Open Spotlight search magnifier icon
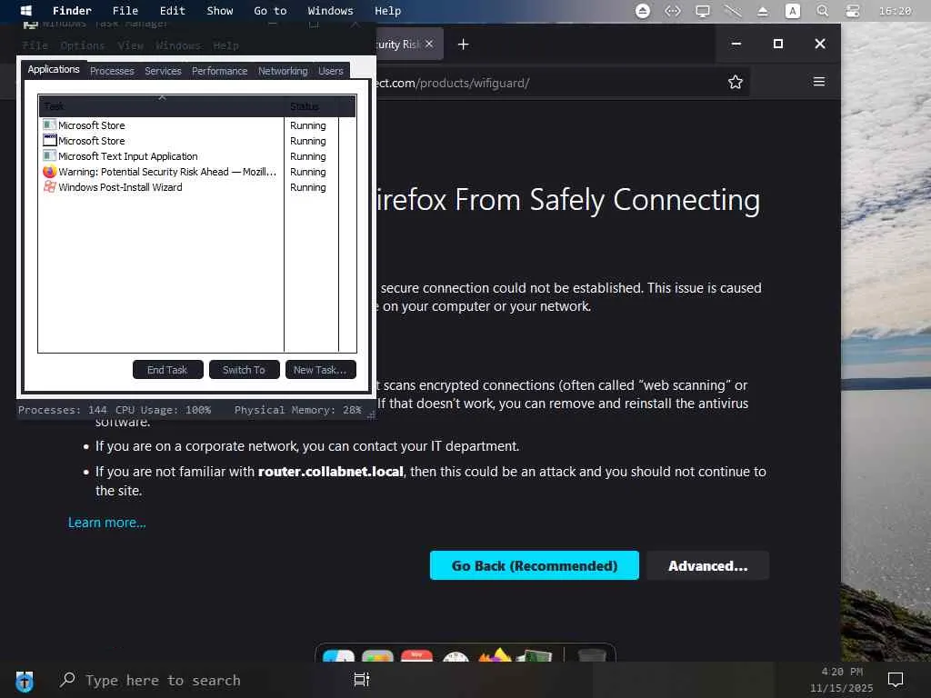The image size is (931, 698). [822, 11]
